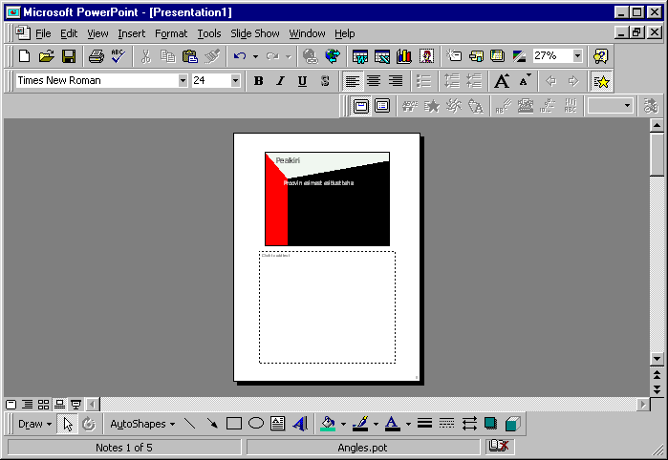Open the font size 24 dropdown
The width and height of the screenshot is (668, 460).
coord(235,81)
